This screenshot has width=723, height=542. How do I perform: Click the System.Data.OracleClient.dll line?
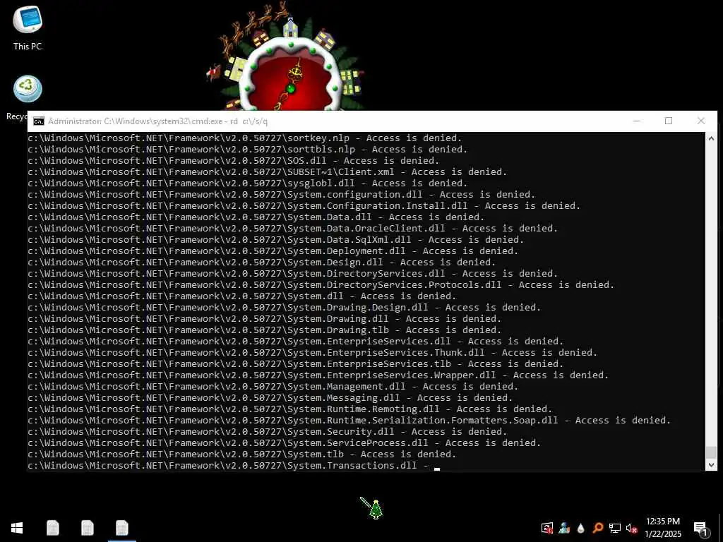click(293, 229)
